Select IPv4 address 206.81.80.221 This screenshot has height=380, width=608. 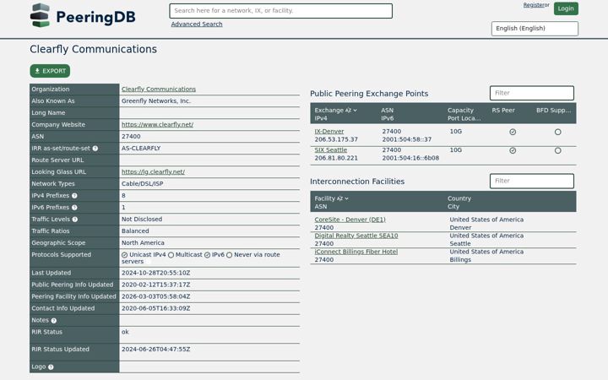click(x=336, y=158)
